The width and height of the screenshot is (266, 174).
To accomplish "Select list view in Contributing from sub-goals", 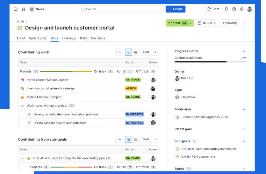I will pyautogui.click(x=128, y=139).
